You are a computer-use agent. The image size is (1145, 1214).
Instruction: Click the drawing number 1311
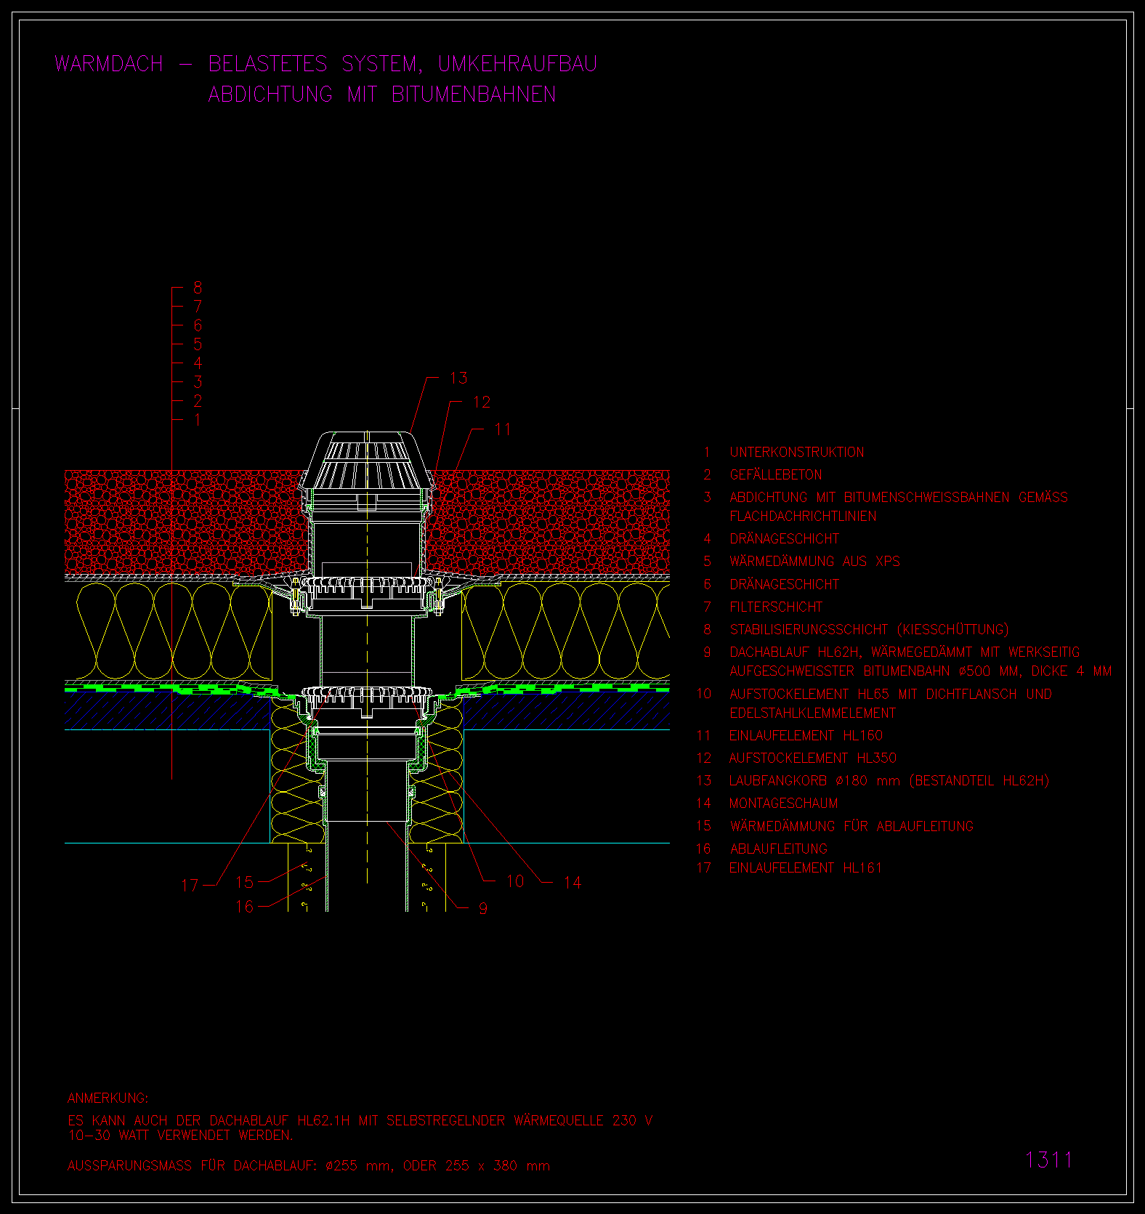click(1048, 1160)
